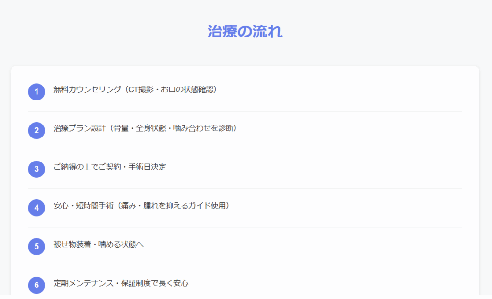Image resolution: width=492 pixels, height=299 pixels.
Task: Click the 治療の流れ page heading
Action: click(245, 32)
